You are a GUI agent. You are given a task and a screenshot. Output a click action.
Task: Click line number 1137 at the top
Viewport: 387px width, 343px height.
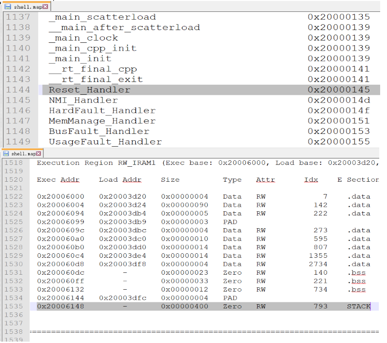pyautogui.click(x=17, y=17)
